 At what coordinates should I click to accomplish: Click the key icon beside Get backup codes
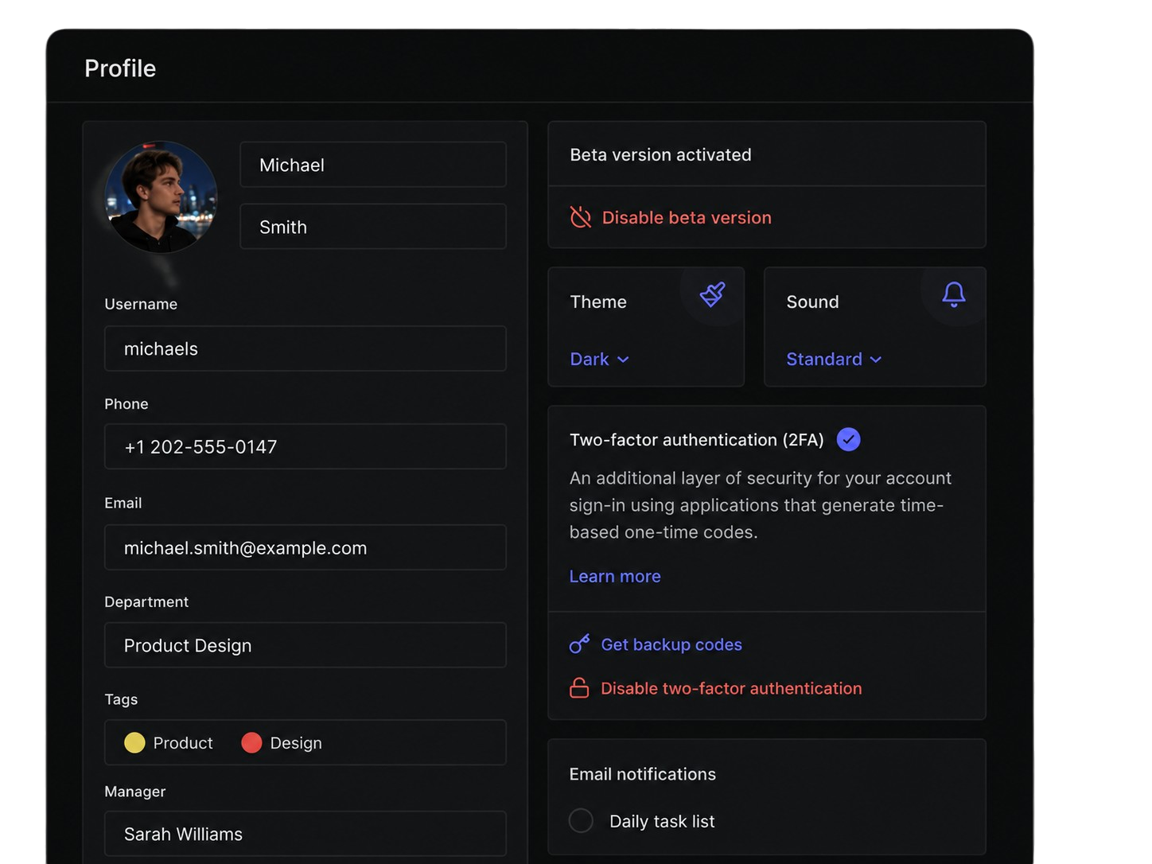point(580,644)
